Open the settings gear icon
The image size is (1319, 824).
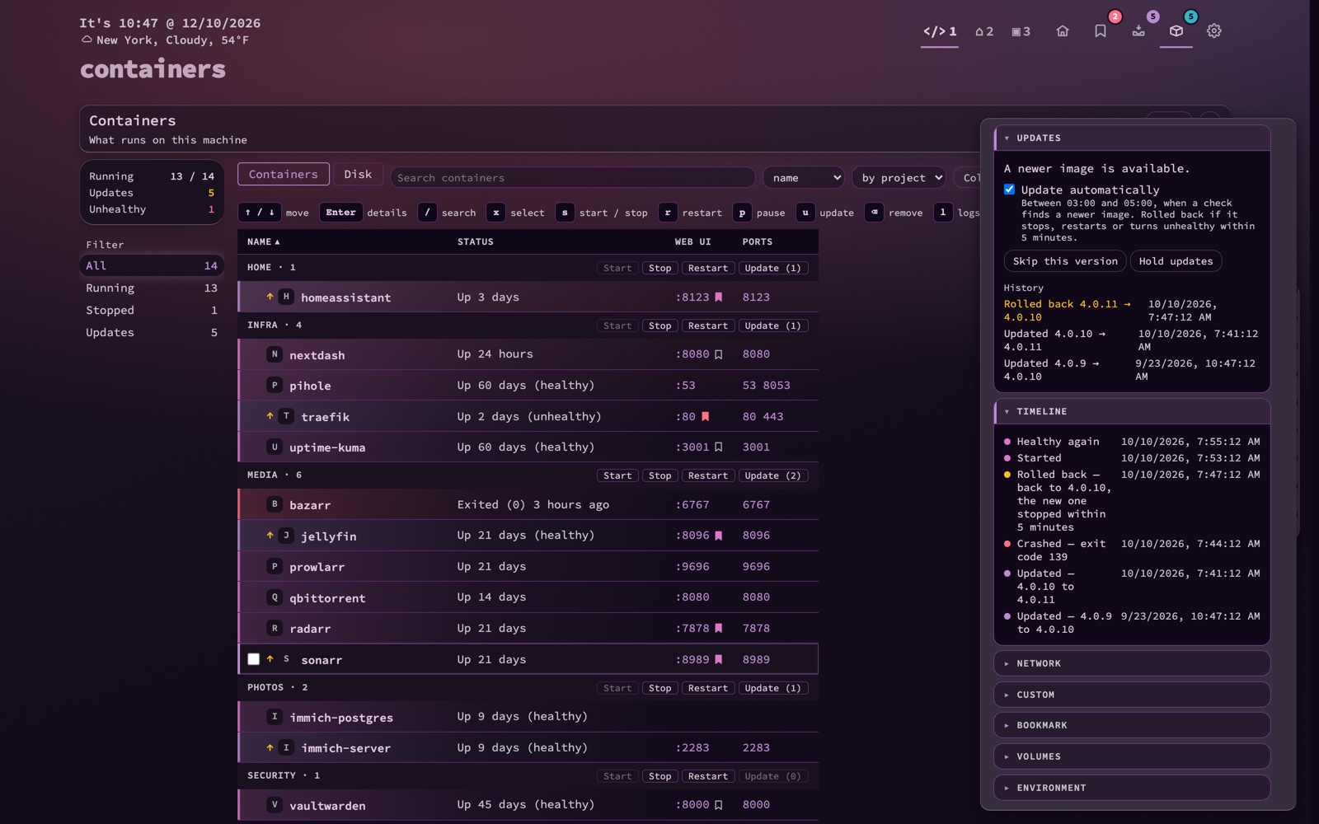1214,31
